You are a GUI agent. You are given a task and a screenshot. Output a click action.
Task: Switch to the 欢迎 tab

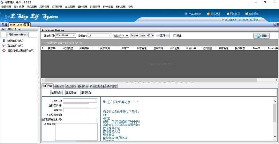click(5, 24)
